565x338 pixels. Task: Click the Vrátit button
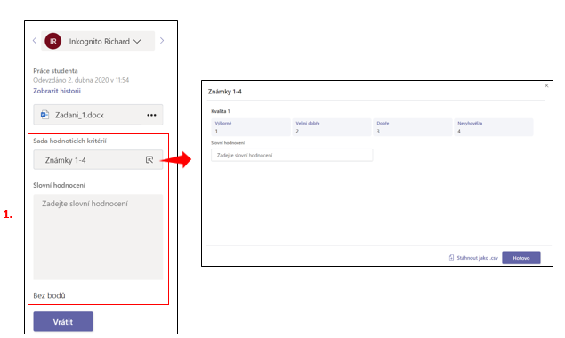63,321
